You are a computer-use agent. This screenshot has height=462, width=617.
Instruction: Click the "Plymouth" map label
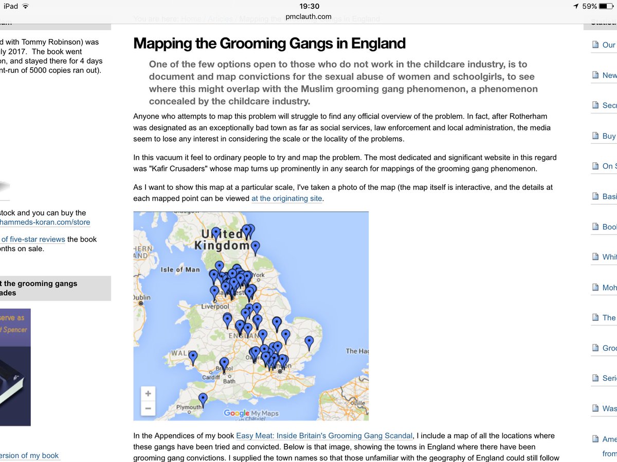click(189, 408)
